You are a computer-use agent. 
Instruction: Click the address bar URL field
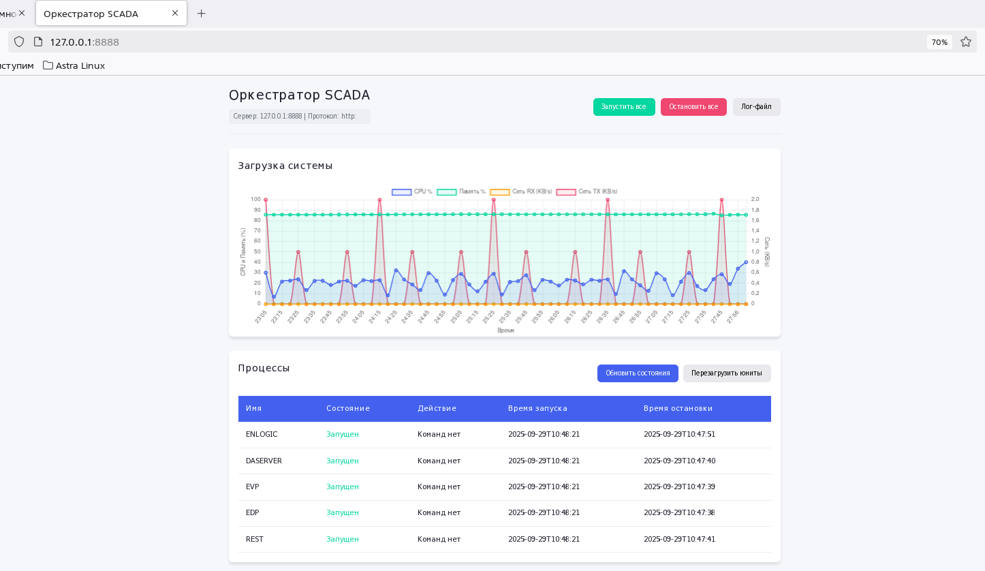pos(477,42)
